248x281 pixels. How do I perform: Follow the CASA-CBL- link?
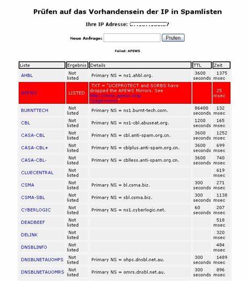coord(33,160)
